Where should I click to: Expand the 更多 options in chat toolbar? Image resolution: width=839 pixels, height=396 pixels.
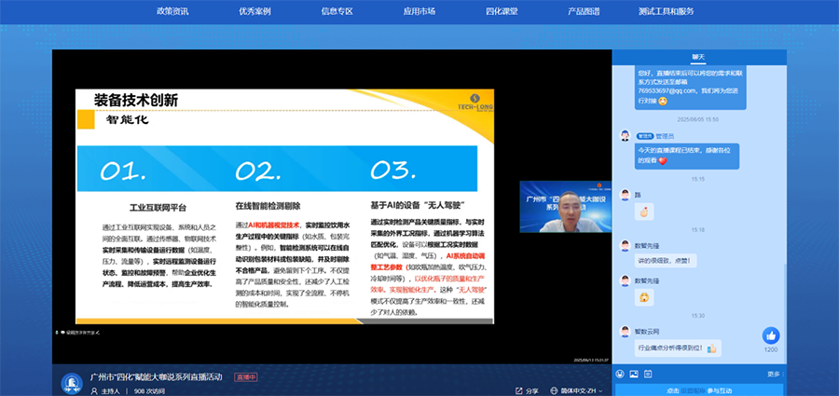click(x=773, y=374)
